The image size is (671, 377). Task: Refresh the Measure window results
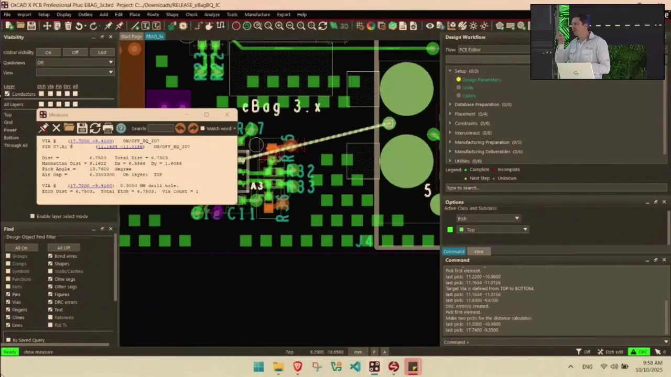pos(95,128)
